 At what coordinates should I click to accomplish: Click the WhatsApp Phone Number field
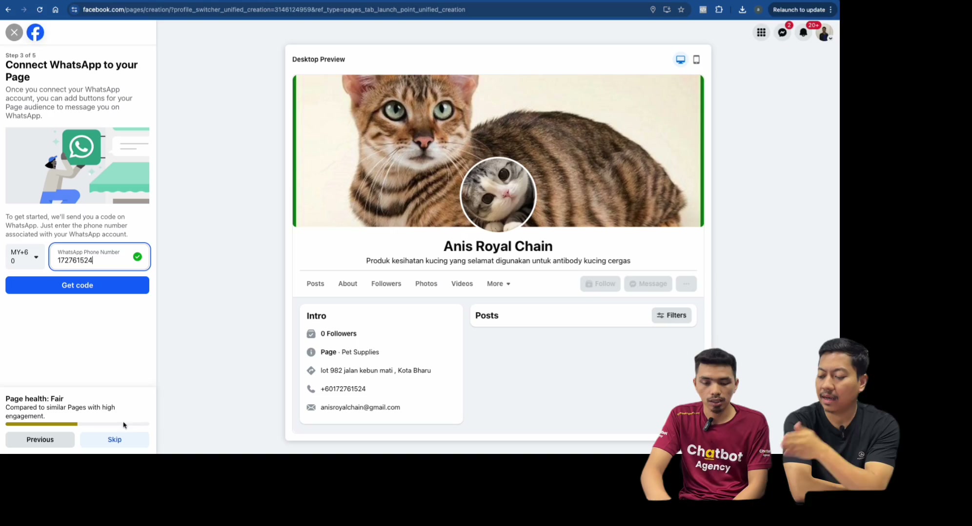point(100,257)
